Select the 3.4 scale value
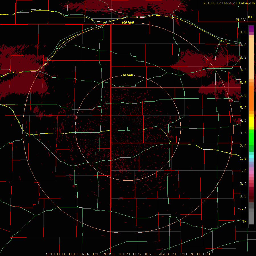 coord(243,133)
